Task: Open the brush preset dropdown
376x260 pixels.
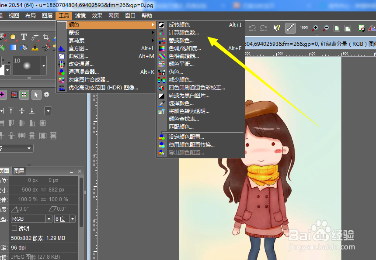Action: click(x=44, y=66)
